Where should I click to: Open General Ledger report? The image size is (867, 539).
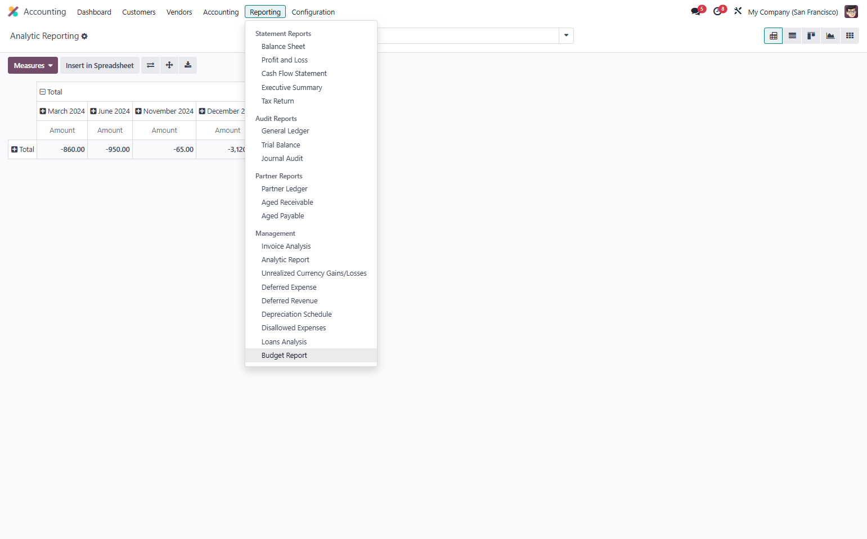coord(311,131)
